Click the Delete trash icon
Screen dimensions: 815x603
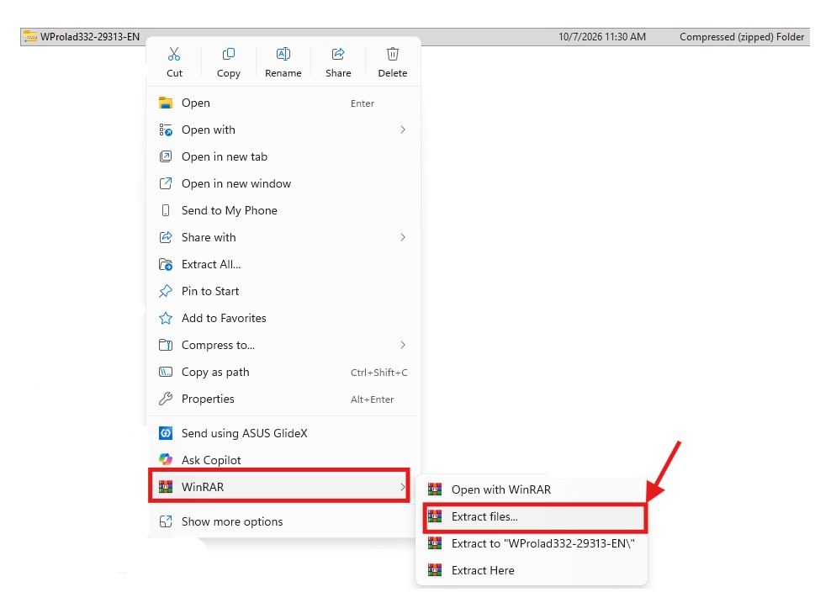393,54
